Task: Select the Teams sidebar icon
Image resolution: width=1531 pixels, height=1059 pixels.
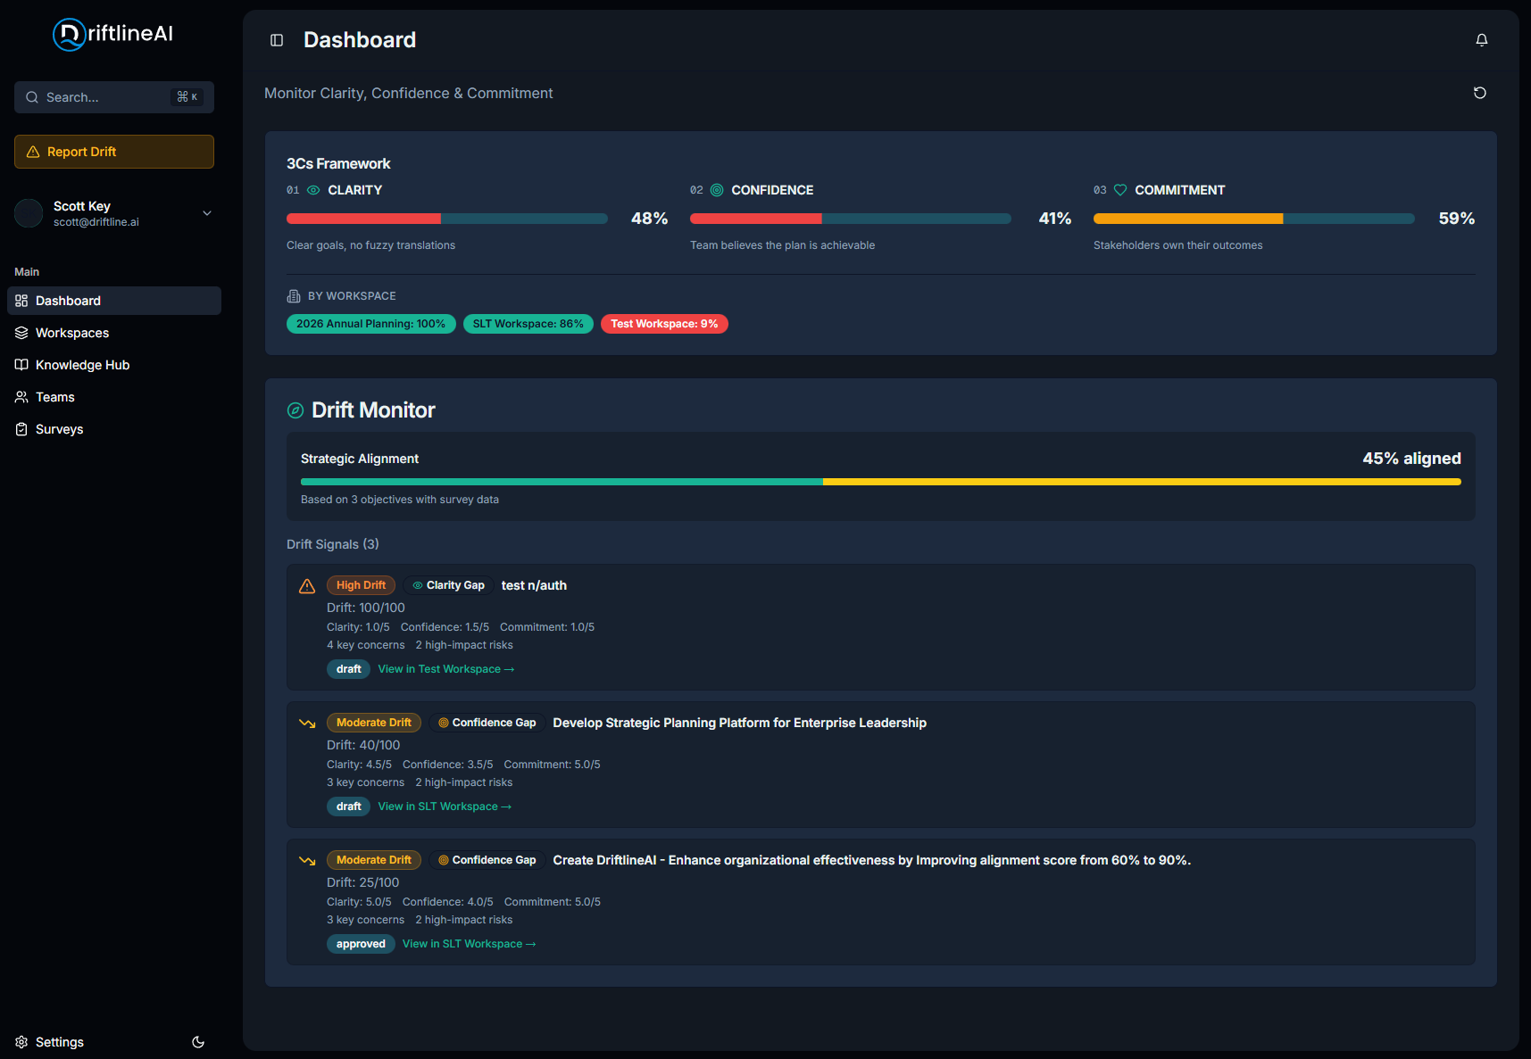Action: point(21,397)
